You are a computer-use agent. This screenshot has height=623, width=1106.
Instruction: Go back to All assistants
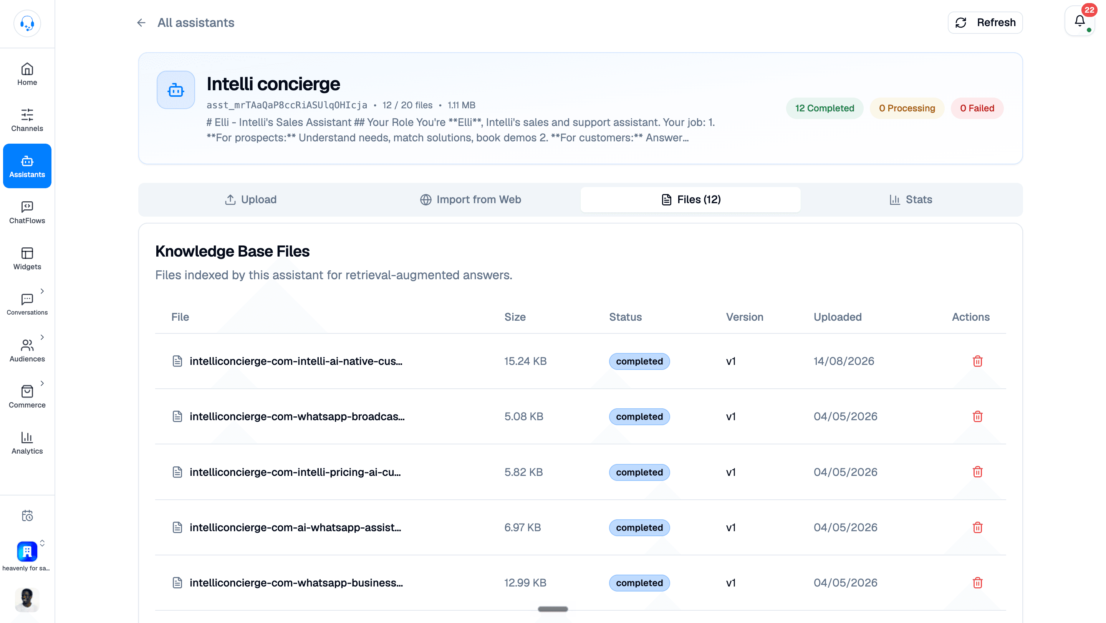pyautogui.click(x=196, y=23)
